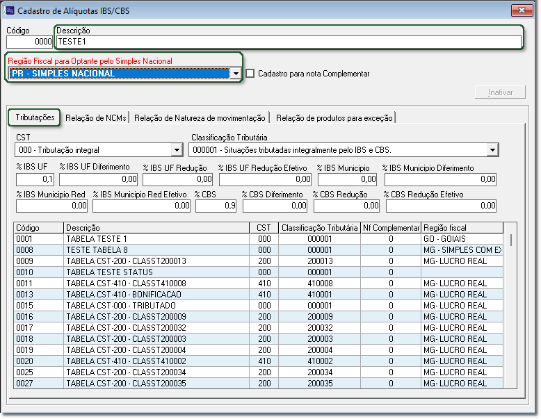The image size is (541, 419).
Task: Click the % CBS value field
Action: (x=216, y=206)
